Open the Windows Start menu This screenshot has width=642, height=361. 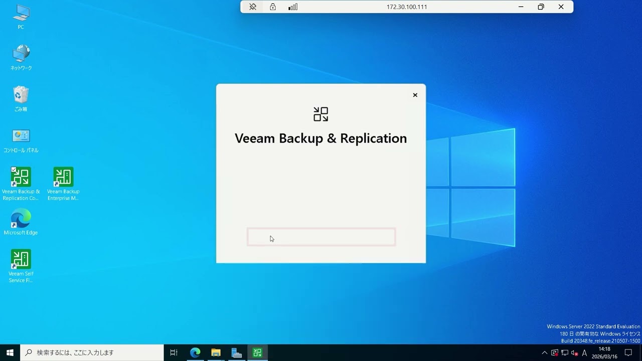[10, 352]
